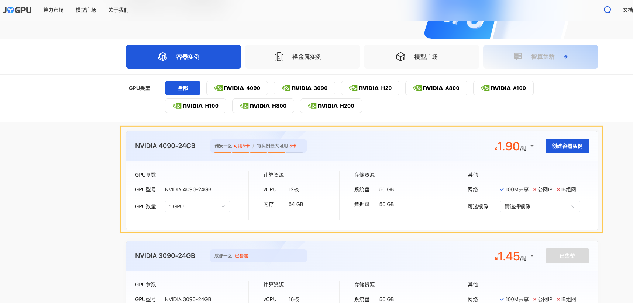The height and width of the screenshot is (303, 633).
Task: Open 算力市场 nav menu
Action: point(54,10)
